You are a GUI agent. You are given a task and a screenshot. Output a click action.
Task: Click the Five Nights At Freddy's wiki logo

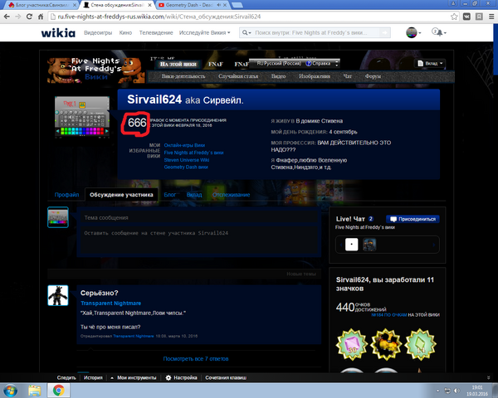[x=95, y=70]
